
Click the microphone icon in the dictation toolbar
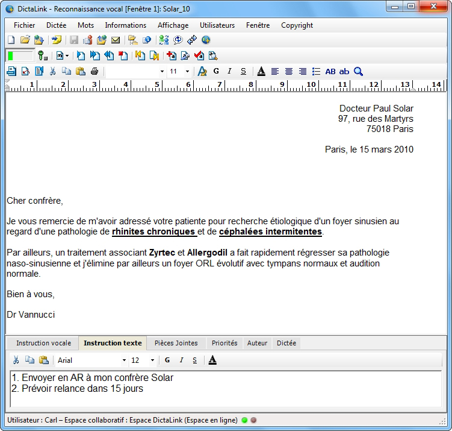point(42,56)
